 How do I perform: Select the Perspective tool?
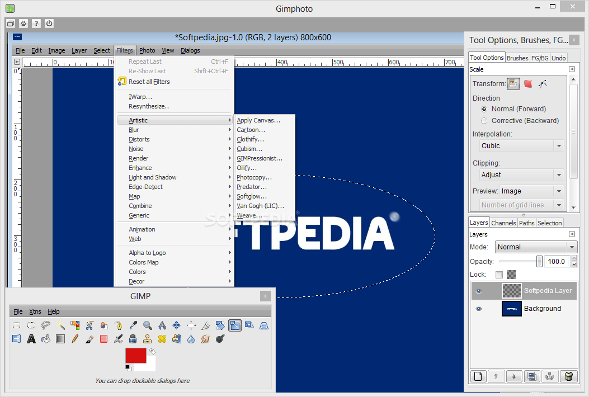tap(263, 325)
